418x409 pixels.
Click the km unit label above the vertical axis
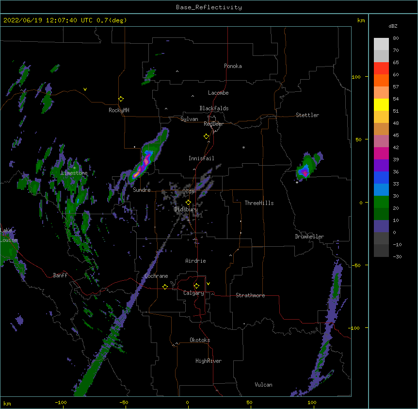[x=361, y=20]
